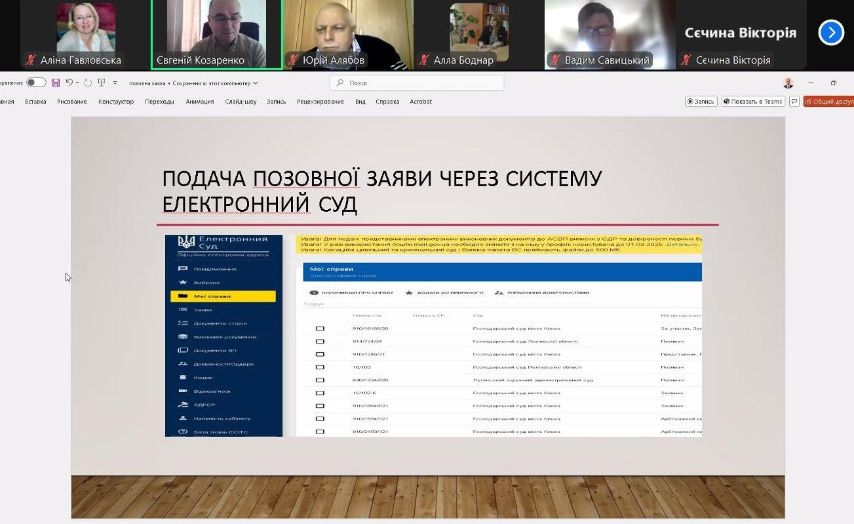Open the Undo history dropdown arrow
The image size is (854, 524).
click(77, 83)
